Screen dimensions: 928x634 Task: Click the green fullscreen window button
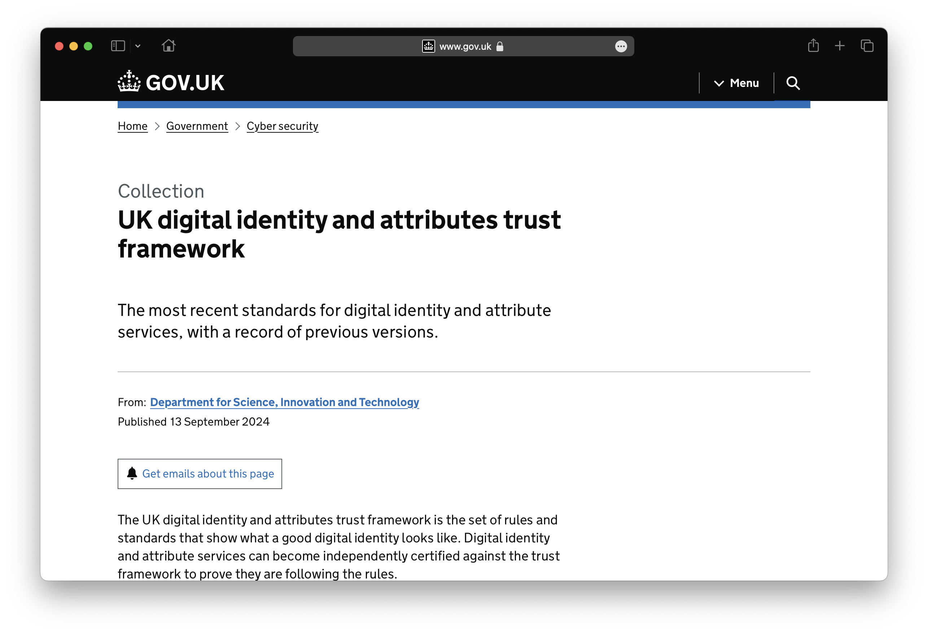[x=88, y=46]
